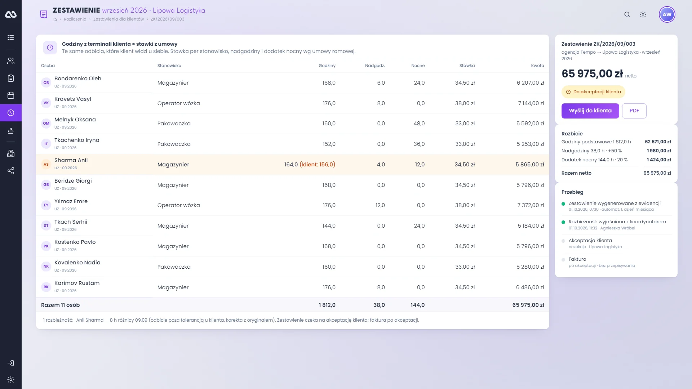Open the clipboard sidebar icon
The width and height of the screenshot is (692, 389).
point(11,78)
